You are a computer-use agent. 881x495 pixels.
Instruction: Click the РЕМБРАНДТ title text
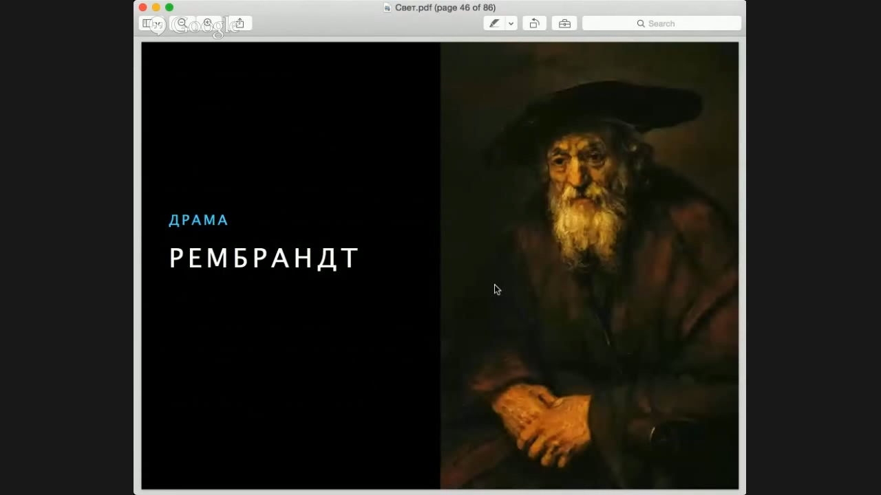[264, 258]
